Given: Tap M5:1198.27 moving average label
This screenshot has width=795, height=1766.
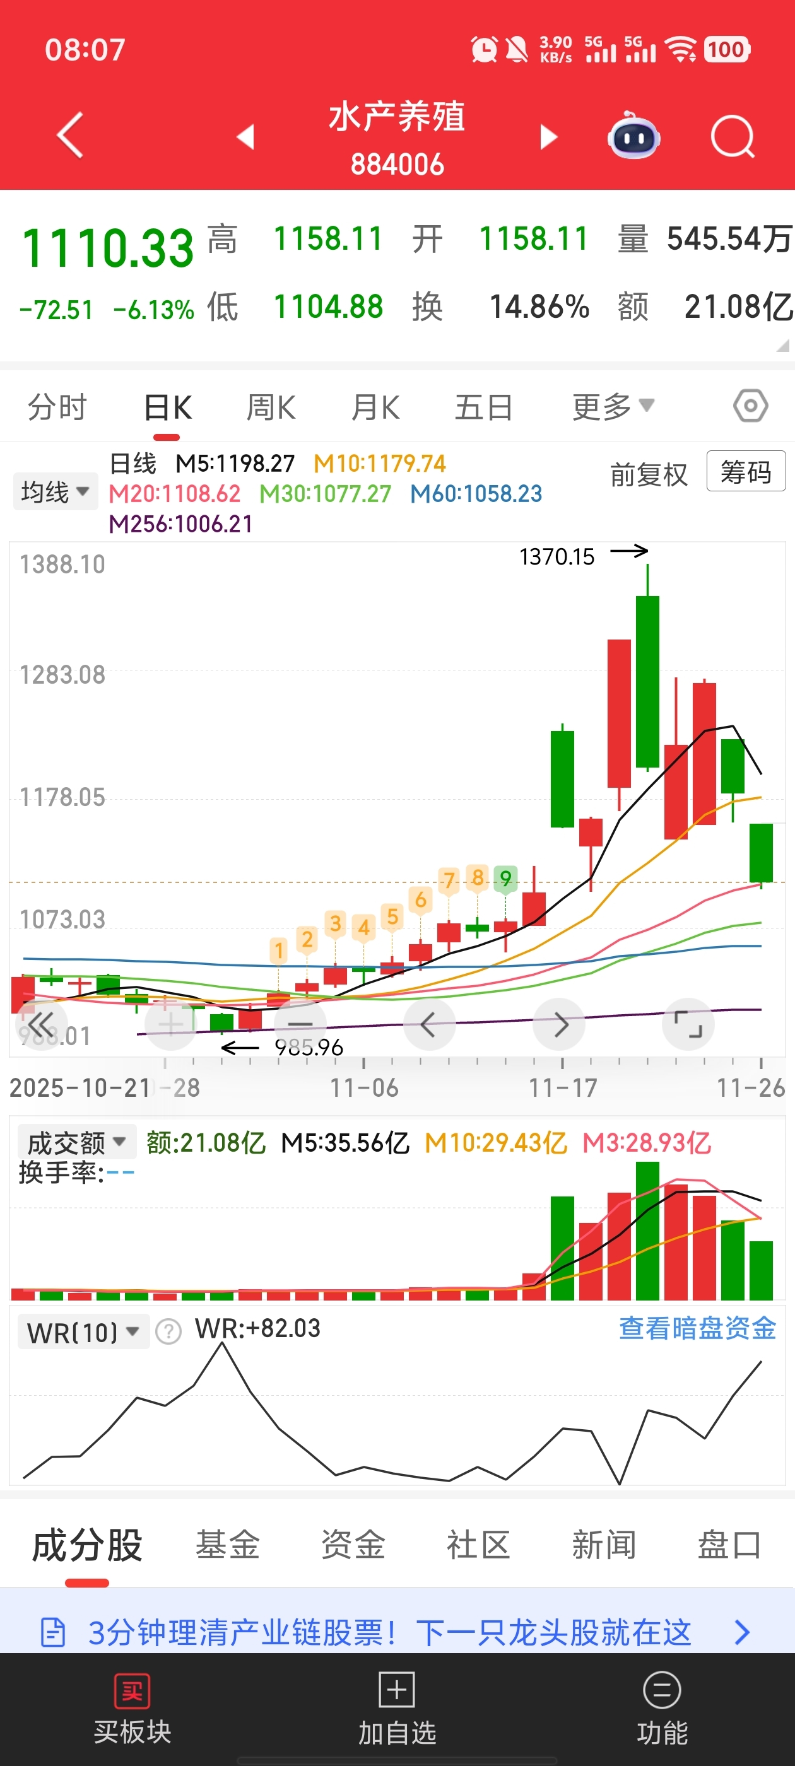Looking at the screenshot, I should point(235,464).
